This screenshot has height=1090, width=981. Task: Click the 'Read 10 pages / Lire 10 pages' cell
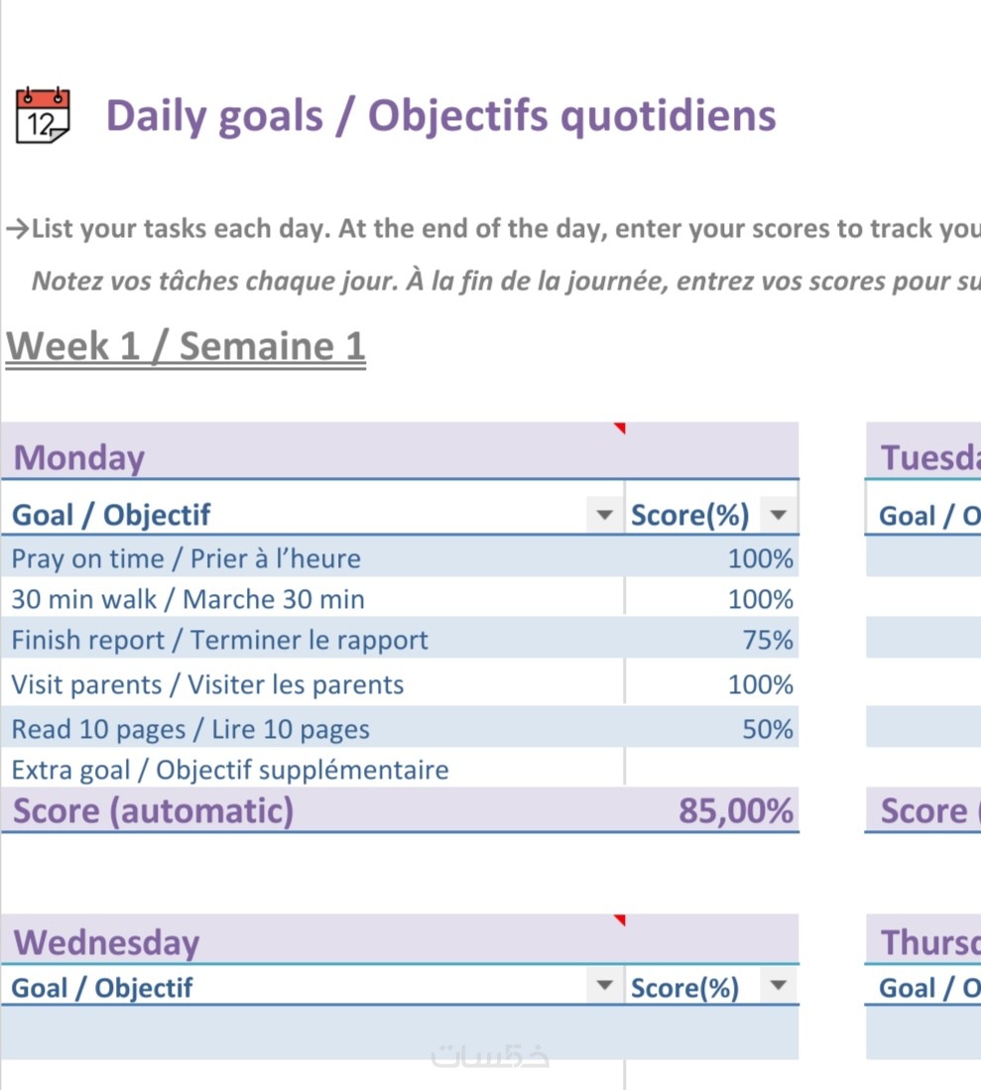pos(190,729)
